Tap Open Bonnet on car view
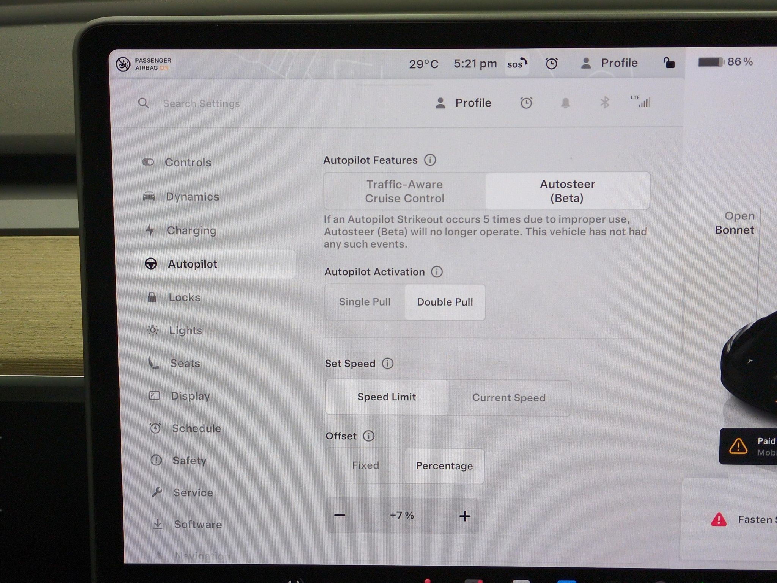777x583 pixels. click(735, 223)
